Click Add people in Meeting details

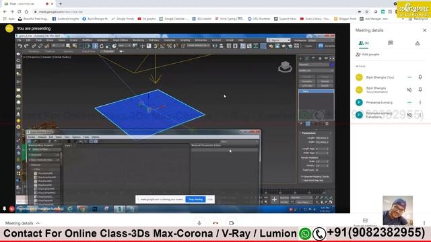tap(368, 54)
